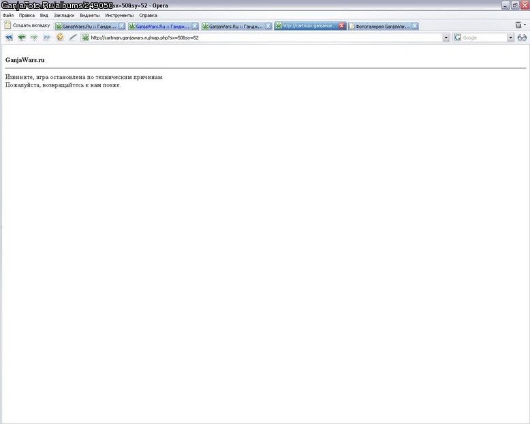Click text 'Извините, игра остановлена по техническим причинам.'
This screenshot has height=424, width=530.
[x=84, y=77]
